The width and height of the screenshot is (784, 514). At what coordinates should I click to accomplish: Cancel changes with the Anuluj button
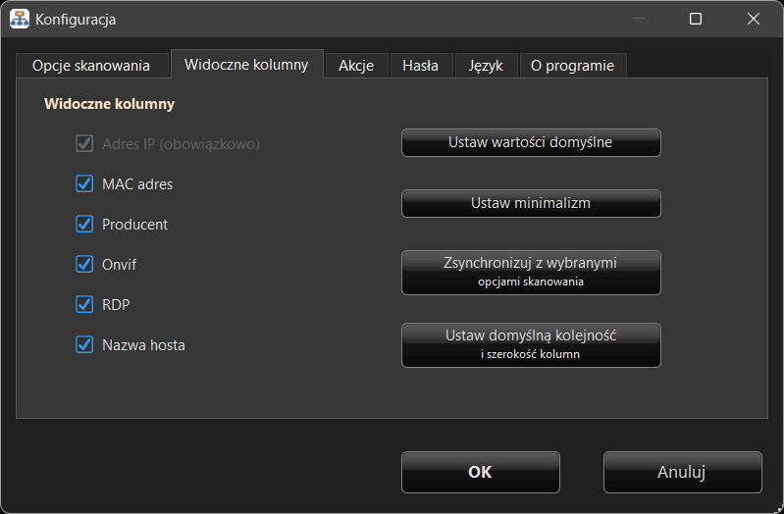(682, 472)
